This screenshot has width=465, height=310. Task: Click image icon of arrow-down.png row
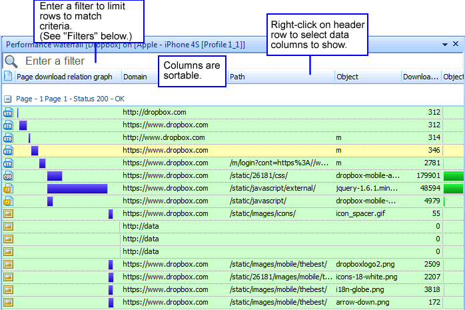(x=8, y=302)
